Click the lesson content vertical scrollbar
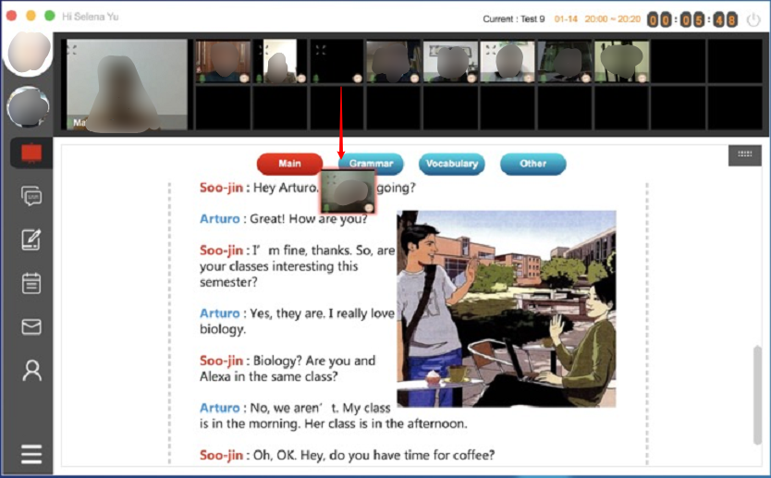The image size is (771, 478). click(757, 396)
